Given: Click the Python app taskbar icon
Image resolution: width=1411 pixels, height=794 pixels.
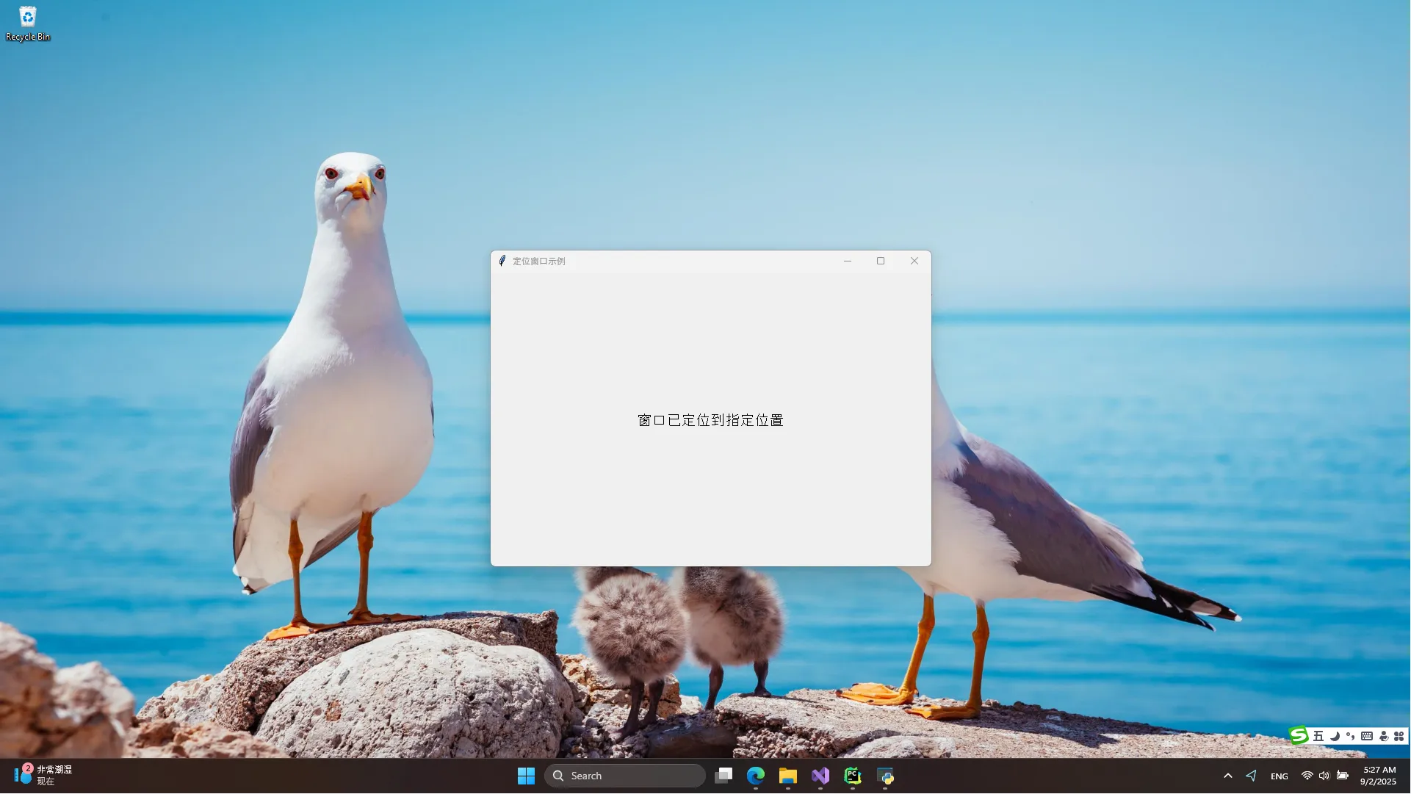Looking at the screenshot, I should [885, 776].
